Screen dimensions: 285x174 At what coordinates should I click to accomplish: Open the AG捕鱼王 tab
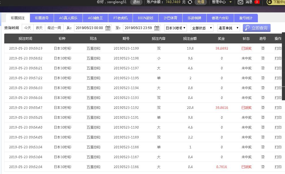96,18
